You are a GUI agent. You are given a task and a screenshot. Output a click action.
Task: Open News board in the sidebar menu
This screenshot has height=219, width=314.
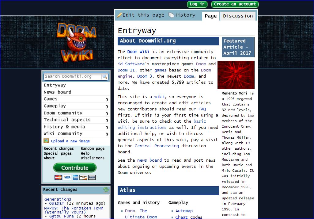click(58, 92)
